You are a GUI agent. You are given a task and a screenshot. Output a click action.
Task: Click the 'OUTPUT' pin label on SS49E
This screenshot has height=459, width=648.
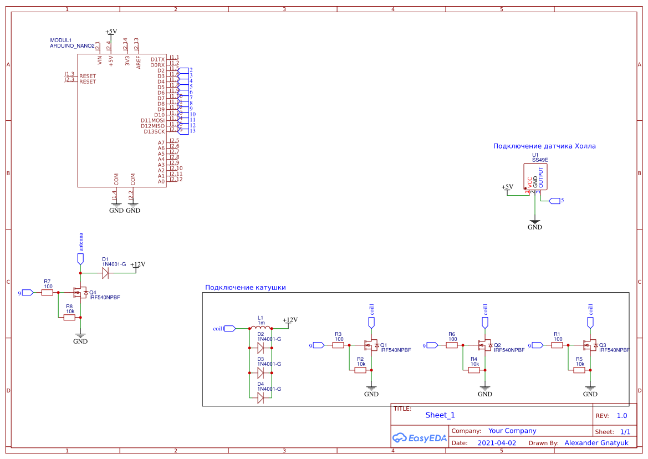point(541,177)
